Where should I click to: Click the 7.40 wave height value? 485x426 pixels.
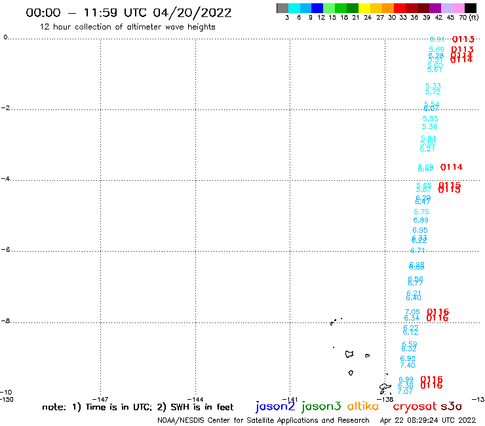click(408, 365)
